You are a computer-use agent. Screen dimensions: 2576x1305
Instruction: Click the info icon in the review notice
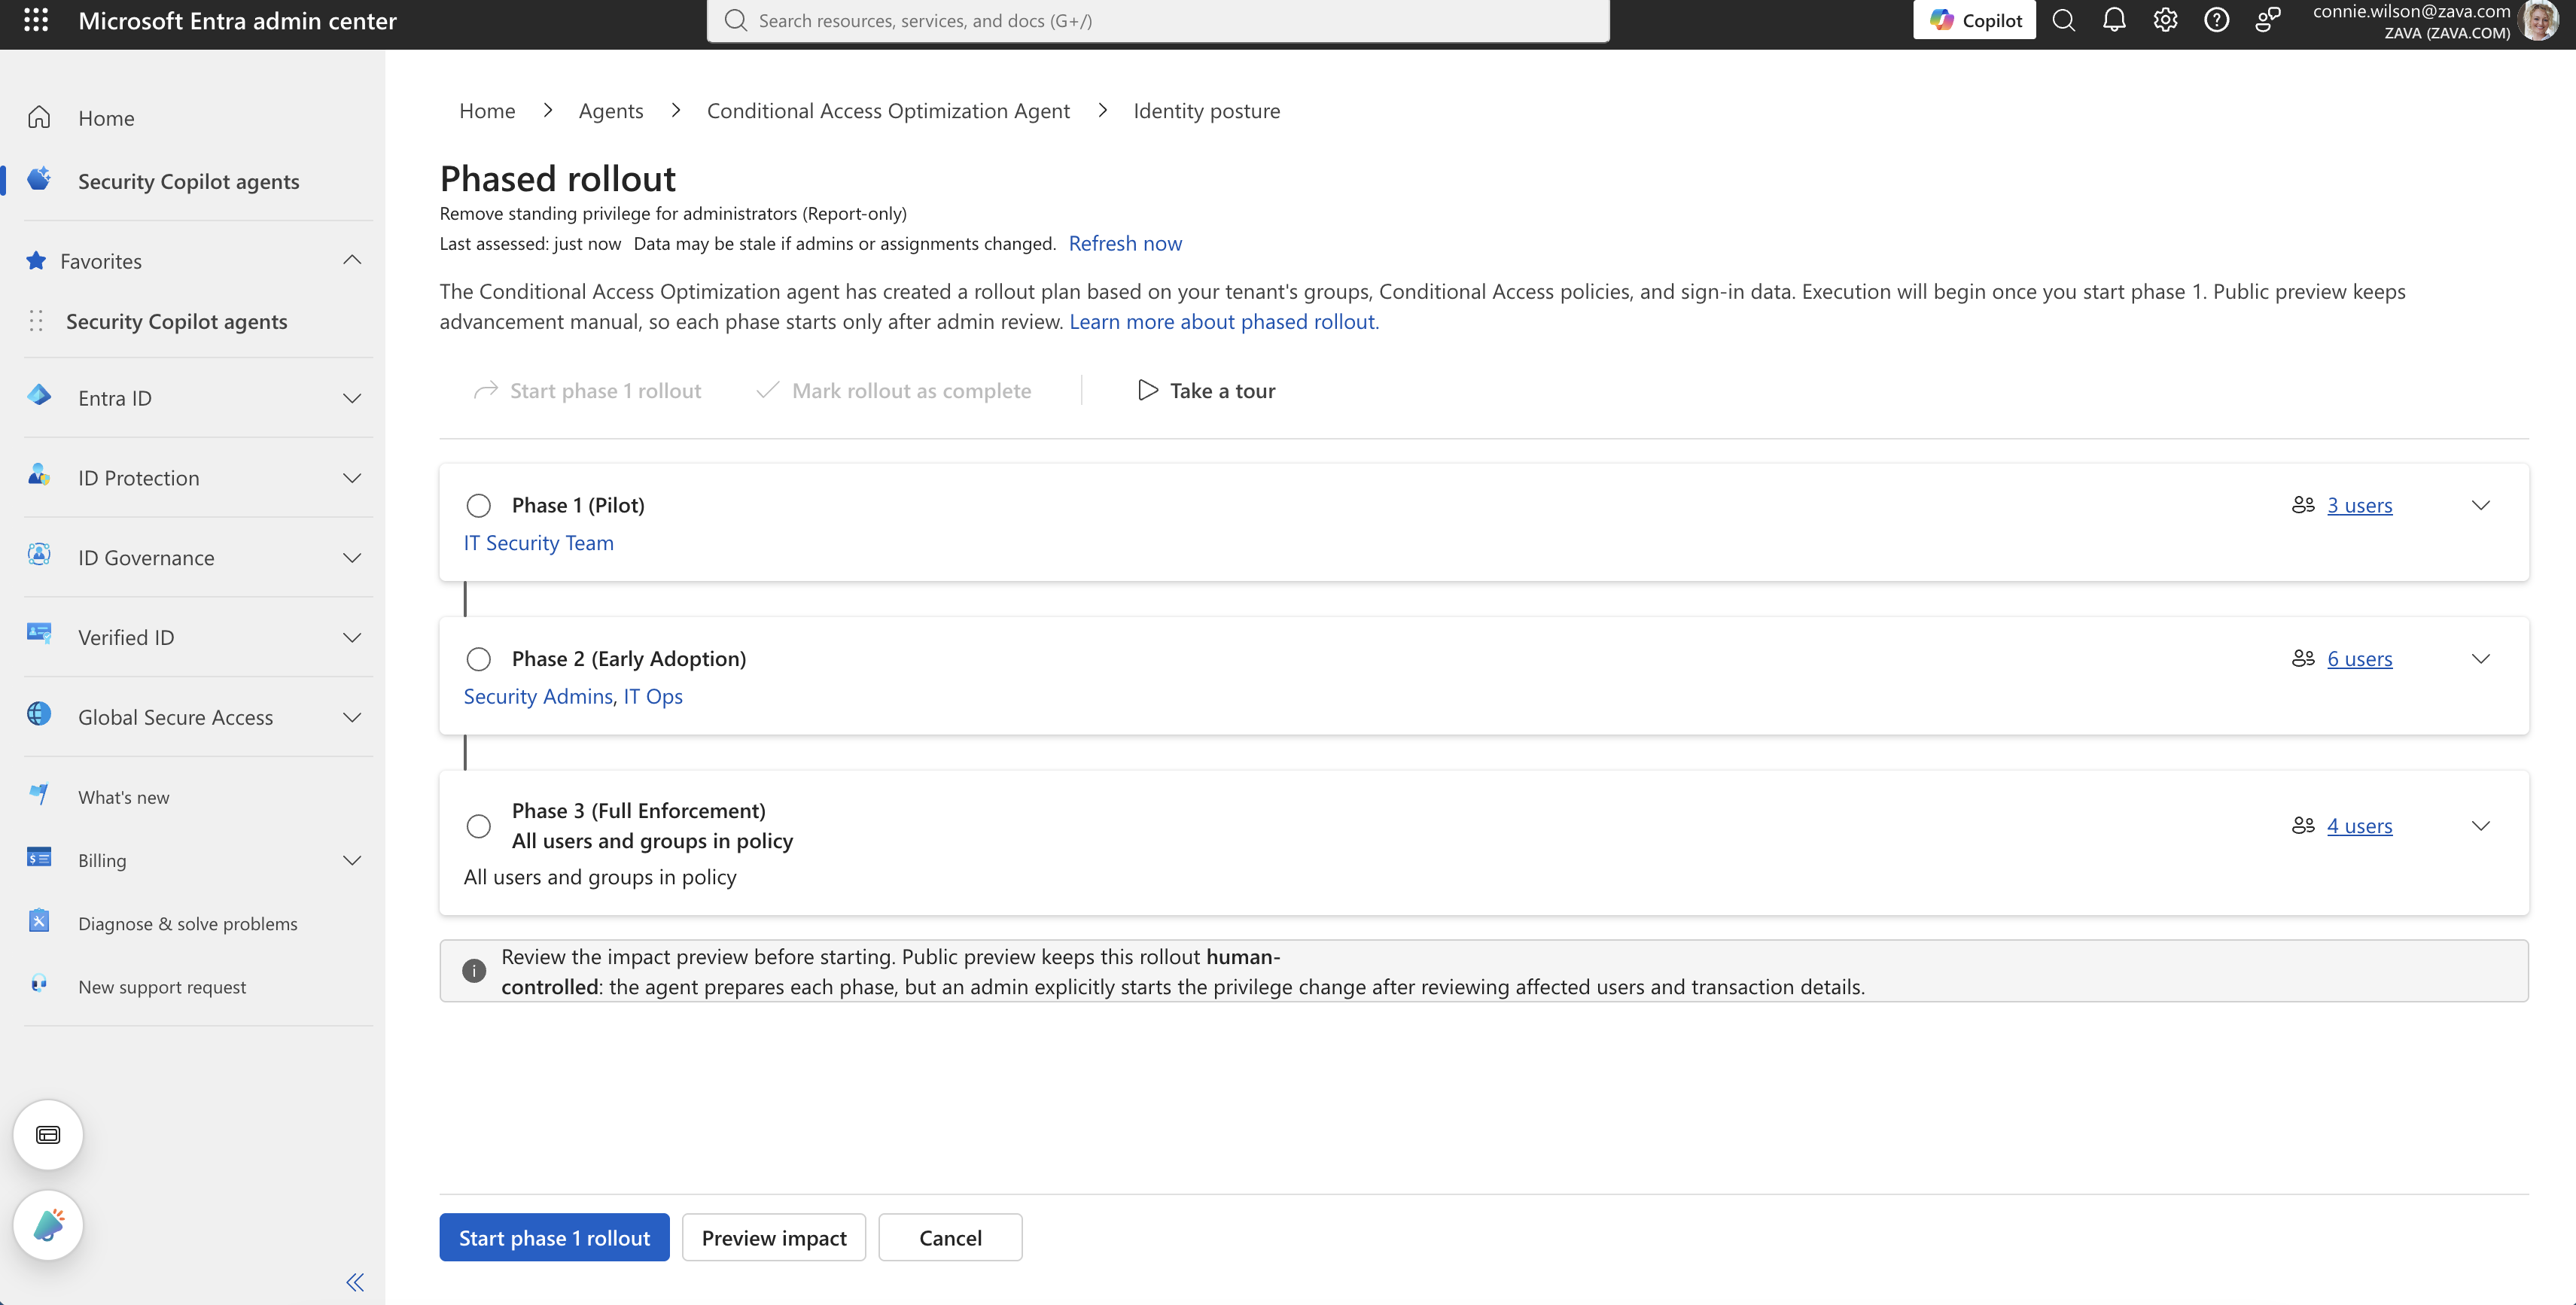(474, 971)
